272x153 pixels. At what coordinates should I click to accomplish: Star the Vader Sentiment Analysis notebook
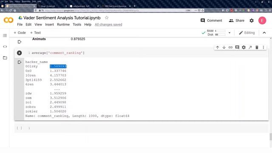pyautogui.click(x=107, y=18)
